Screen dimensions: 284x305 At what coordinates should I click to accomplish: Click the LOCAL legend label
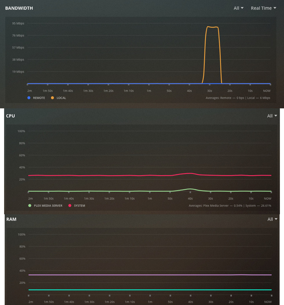pyautogui.click(x=61, y=98)
